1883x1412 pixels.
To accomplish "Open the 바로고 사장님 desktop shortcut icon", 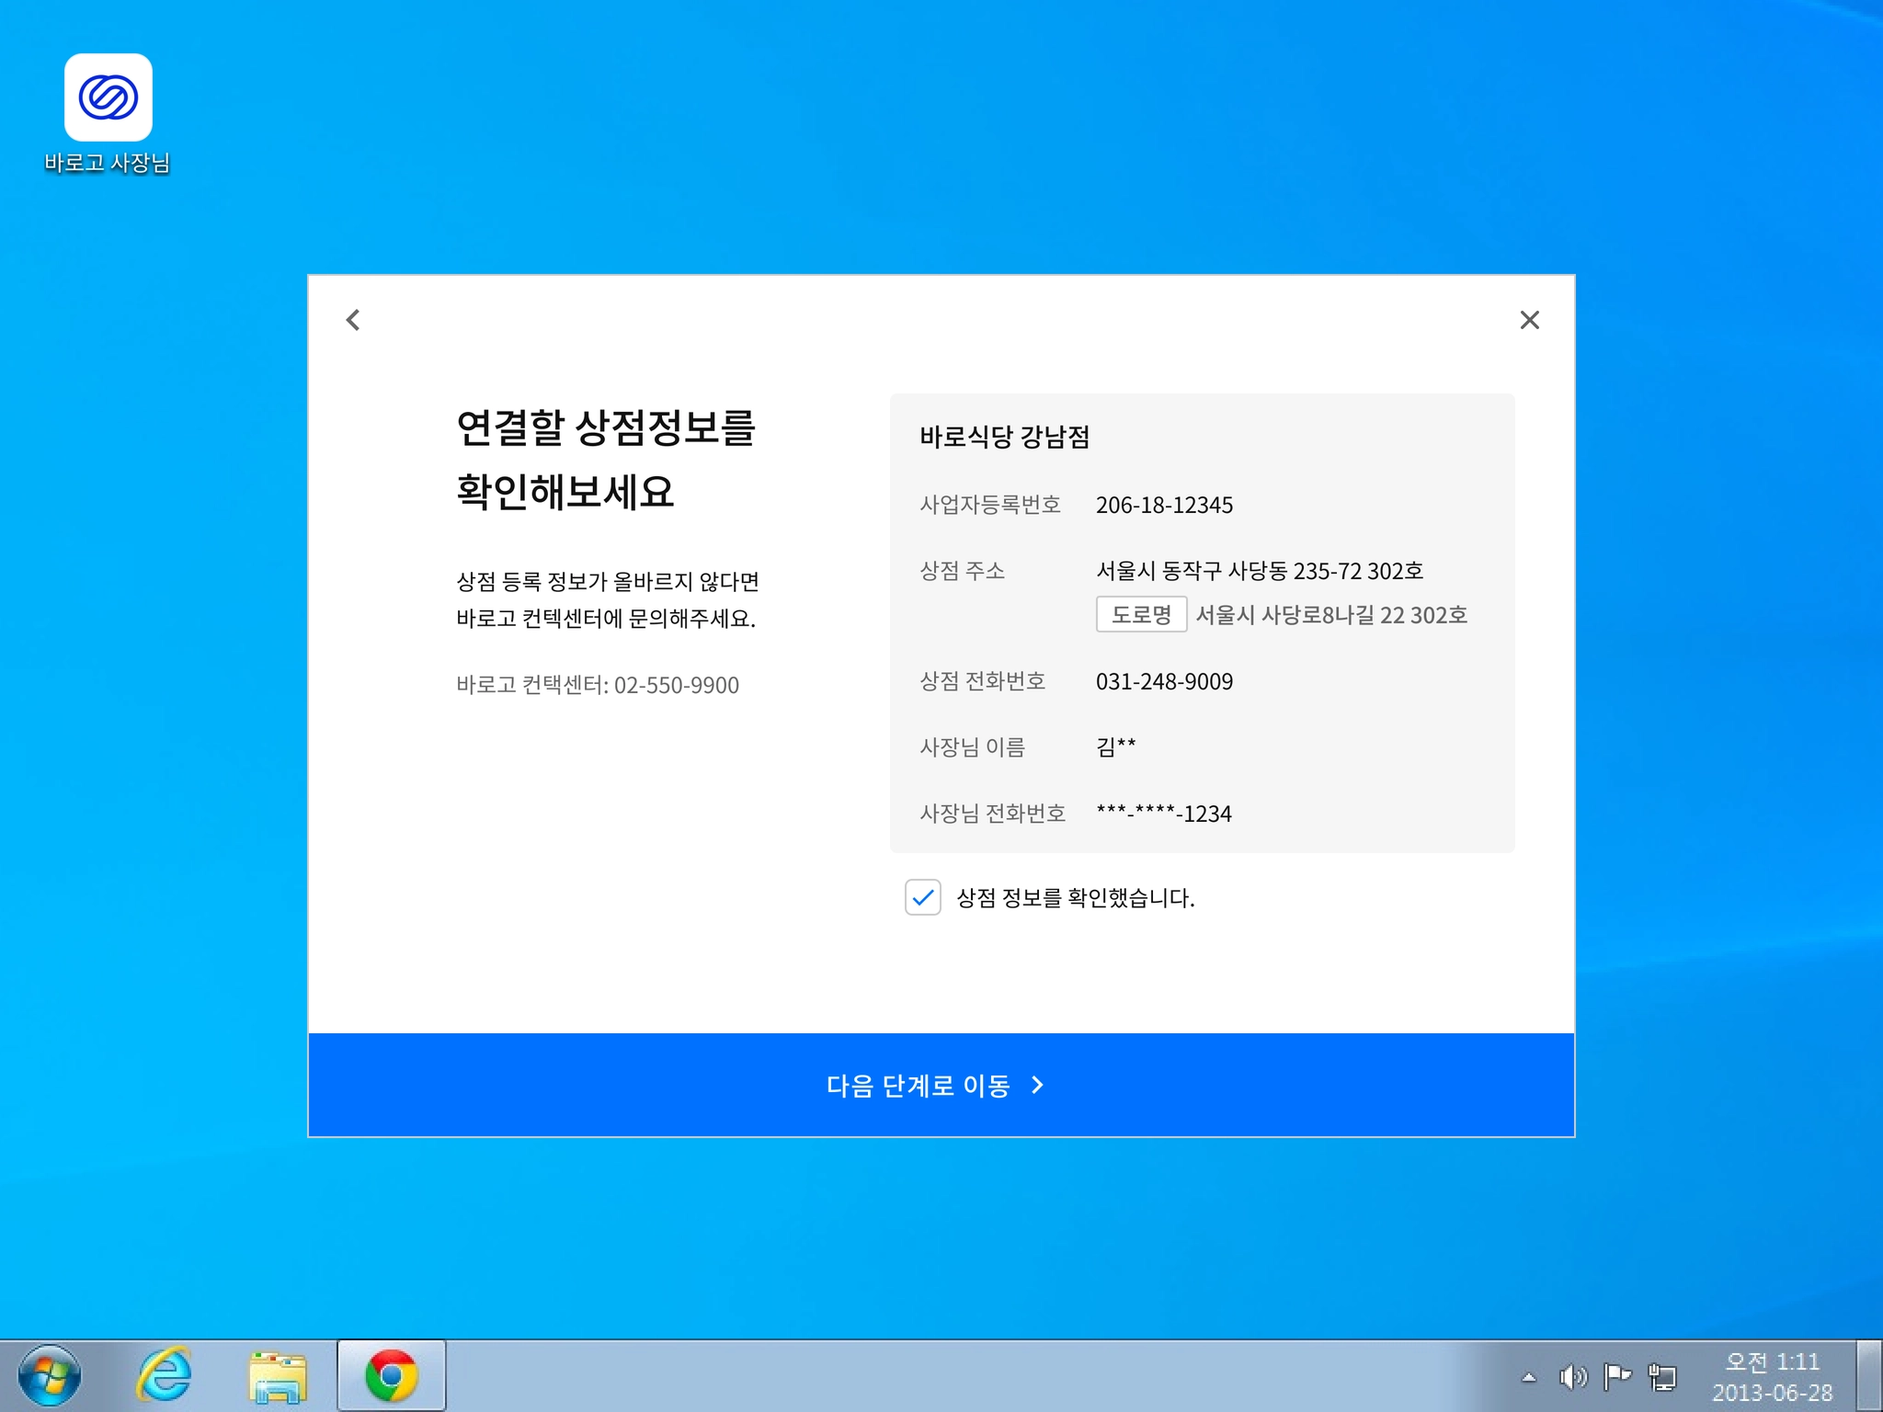I will 108,98.
